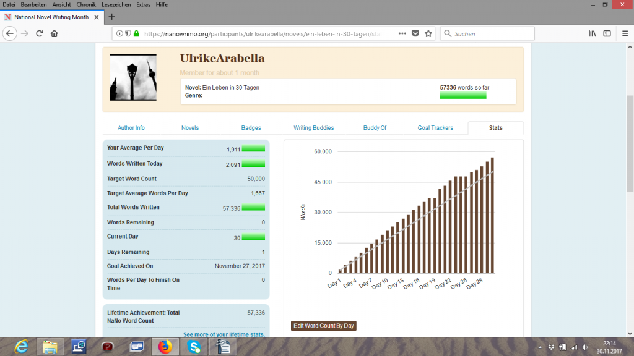Open File Explorer from the taskbar
The width and height of the screenshot is (634, 356).
click(50, 347)
